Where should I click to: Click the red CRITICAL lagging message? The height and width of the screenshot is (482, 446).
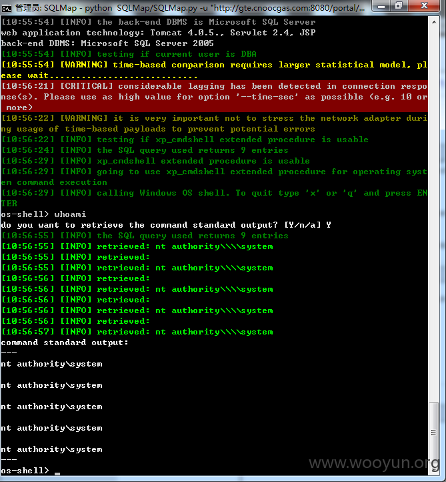pos(214,97)
